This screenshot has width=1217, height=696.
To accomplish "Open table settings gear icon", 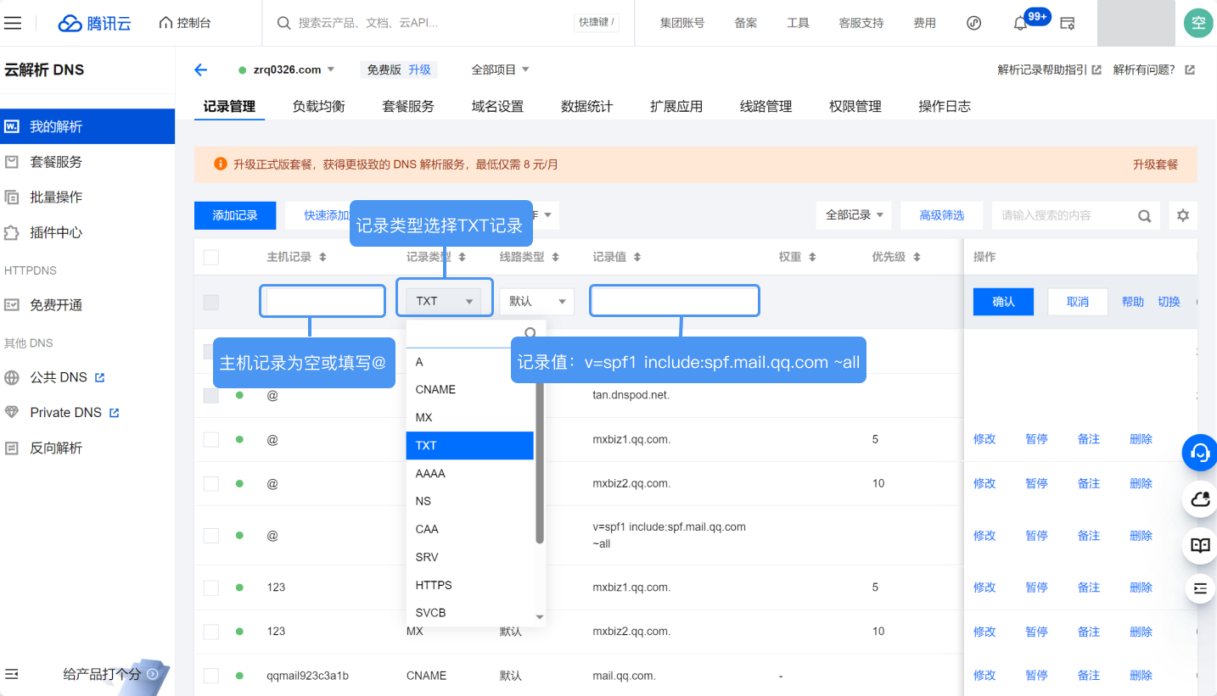I will click(1182, 215).
